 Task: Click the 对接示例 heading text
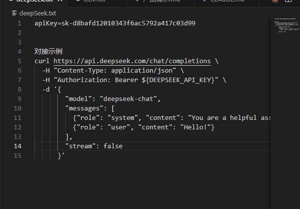(48, 52)
